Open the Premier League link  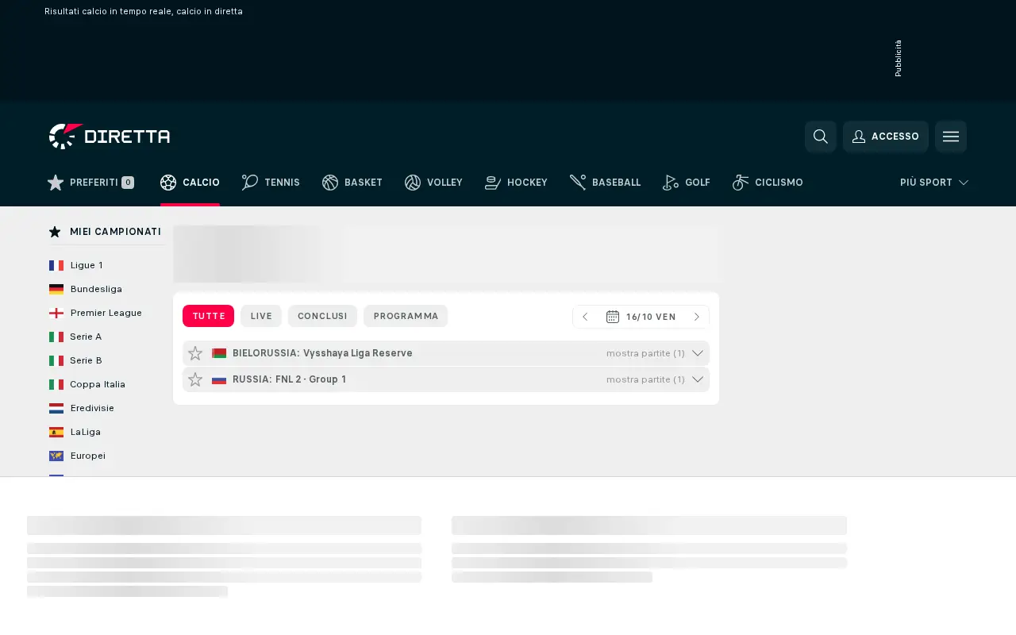[106, 313]
